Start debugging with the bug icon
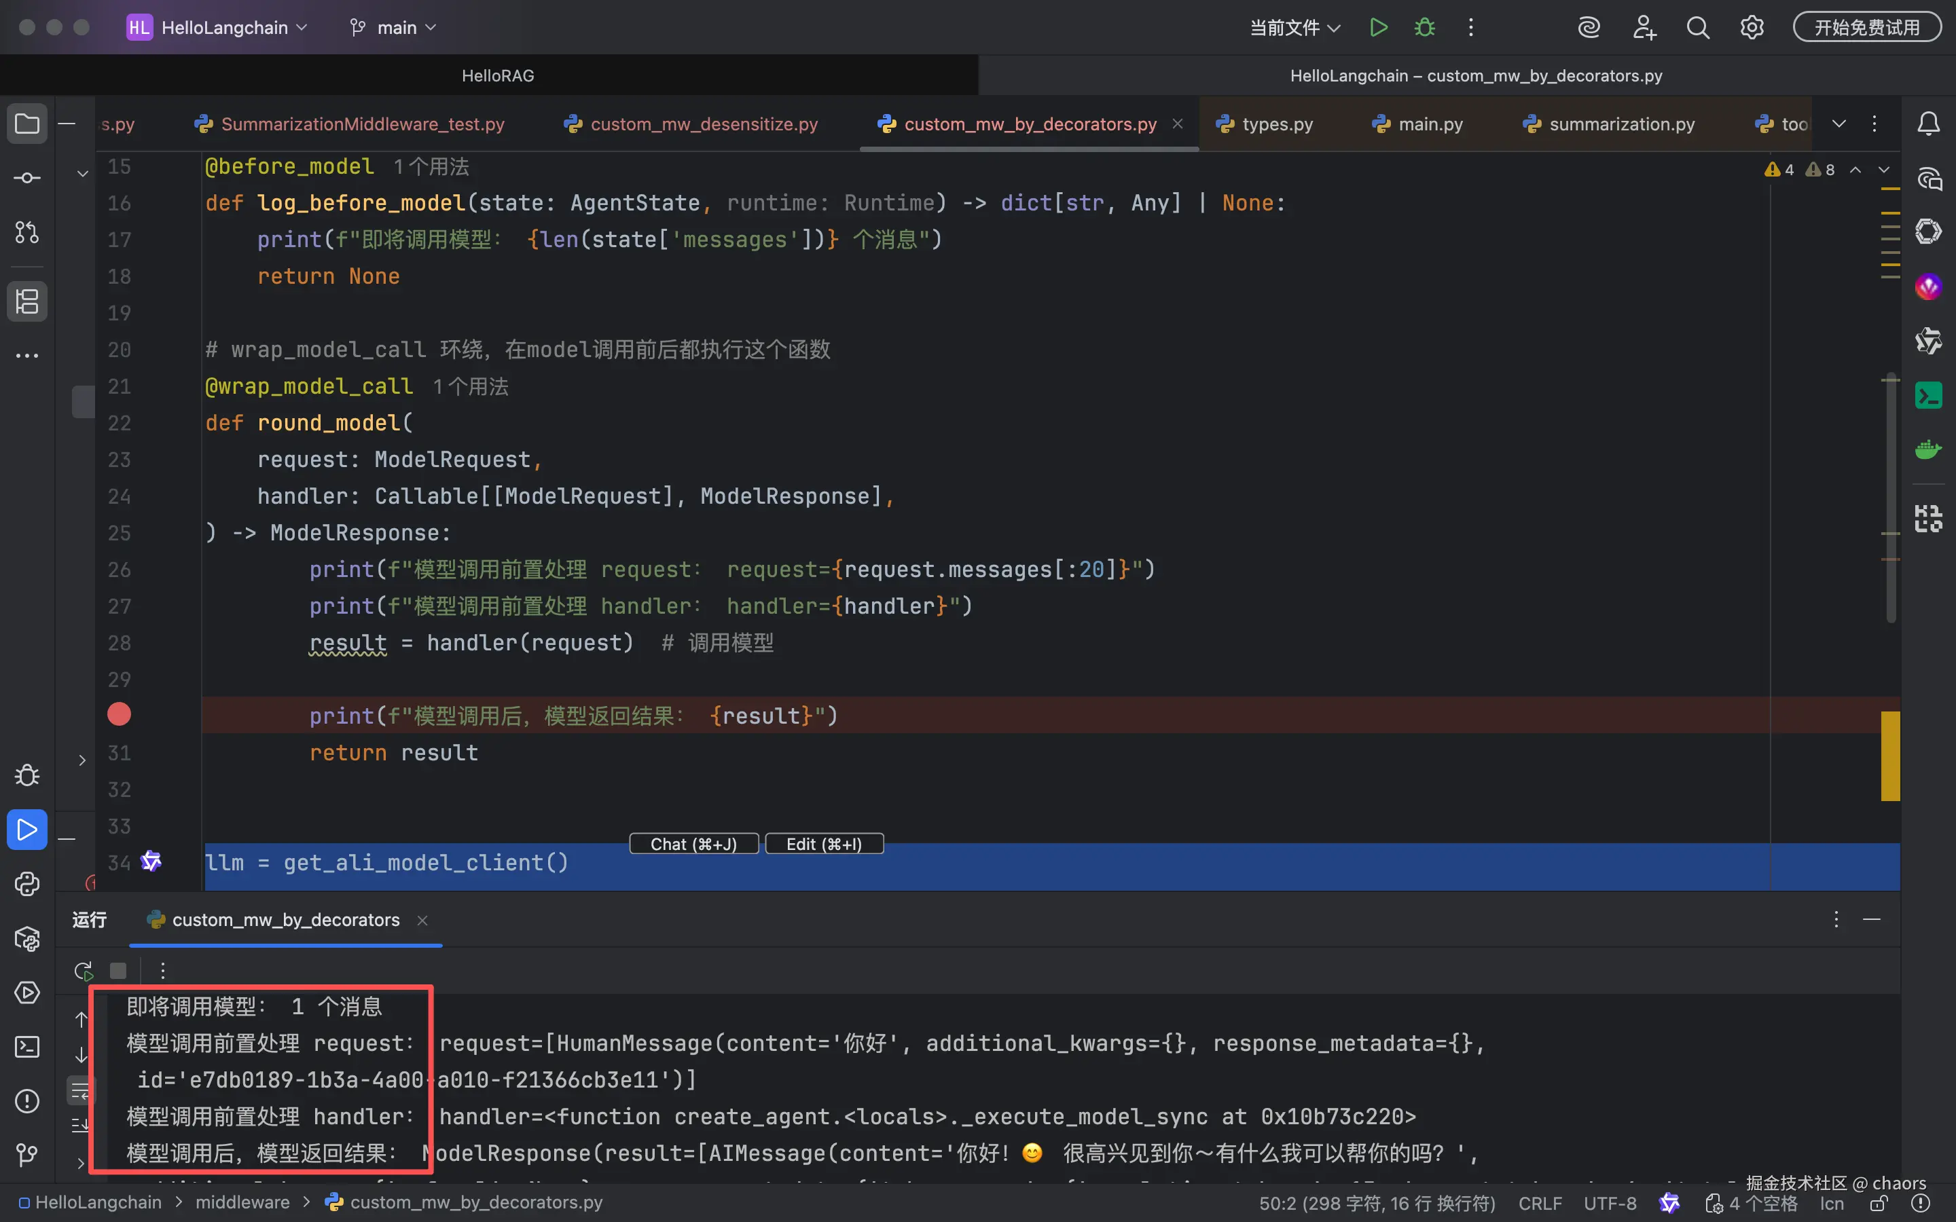Viewport: 1956px width, 1222px height. coord(1424,27)
